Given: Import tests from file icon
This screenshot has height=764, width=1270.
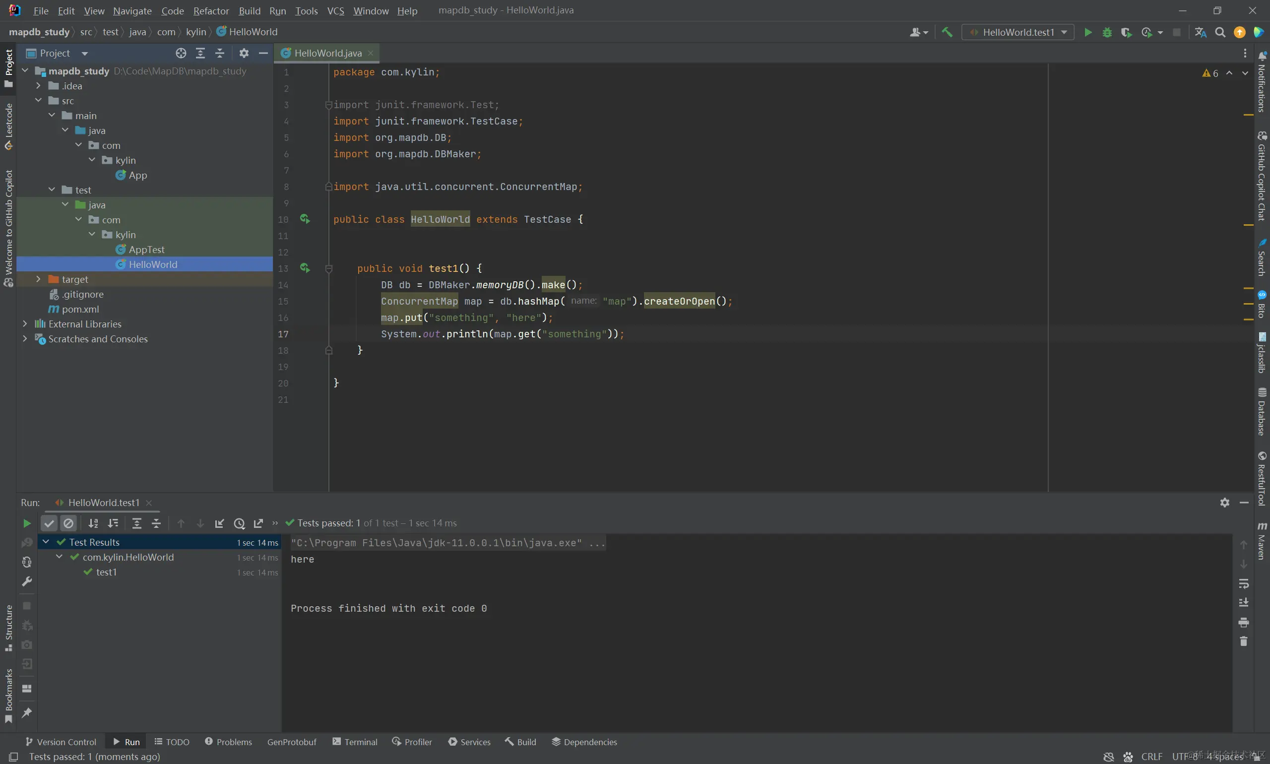Looking at the screenshot, I should 219,523.
